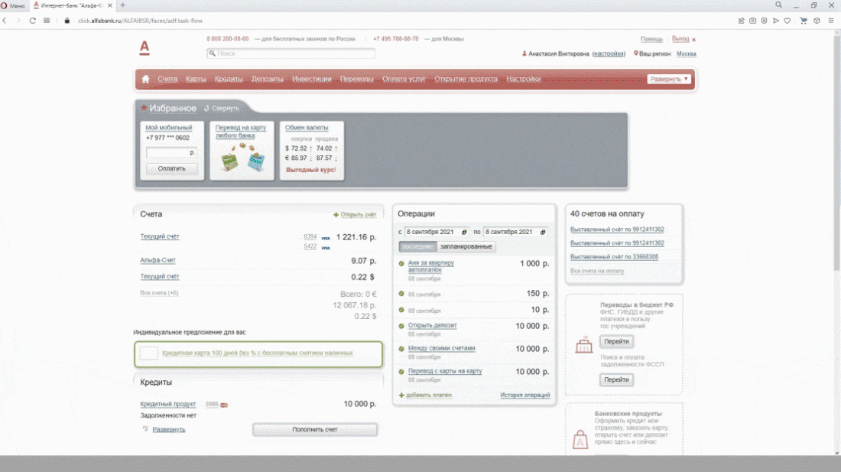The image size is (841, 472).
Task: Go back to the previous page
Action: 5,21
